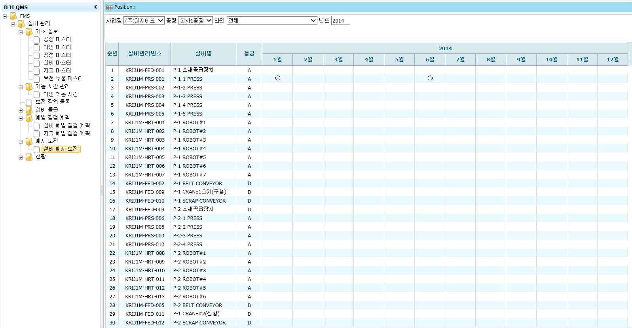Screen dimensions: 632x328
Task: Click equipment number KRIJ1M-PRS-006
Action: pos(144,218)
